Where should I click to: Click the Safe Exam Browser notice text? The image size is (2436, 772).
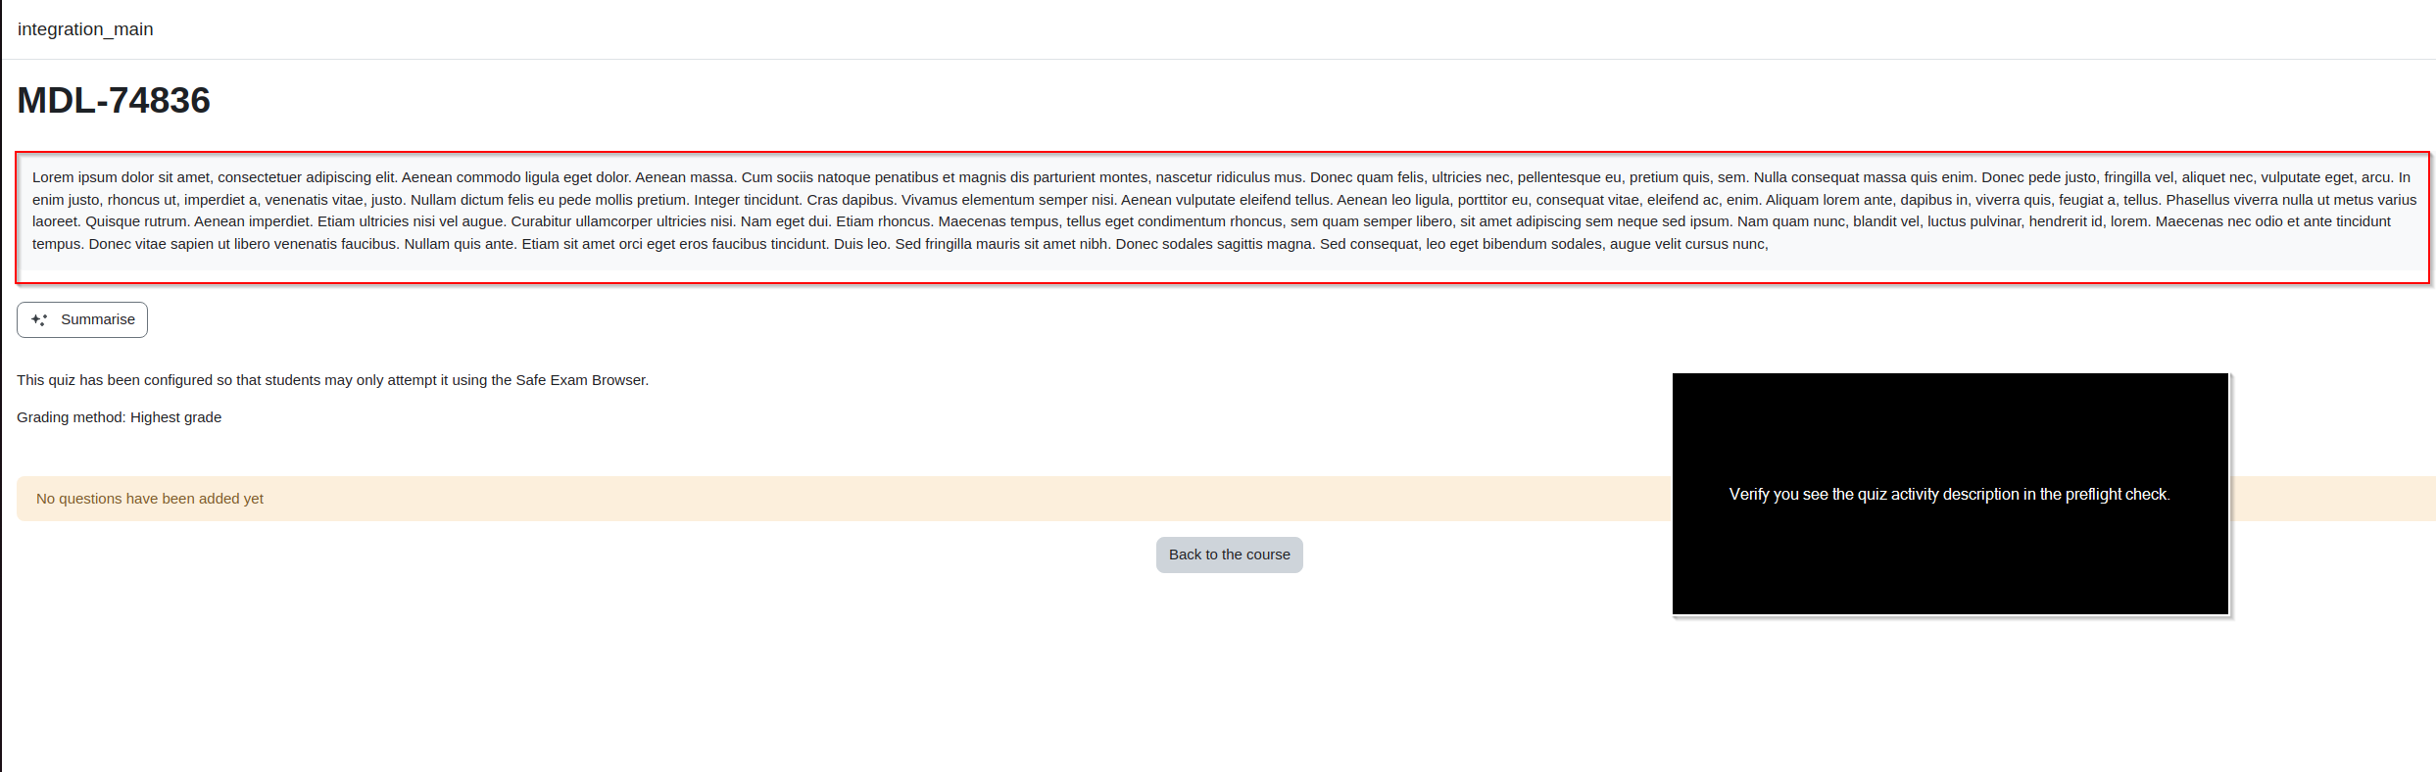click(332, 380)
